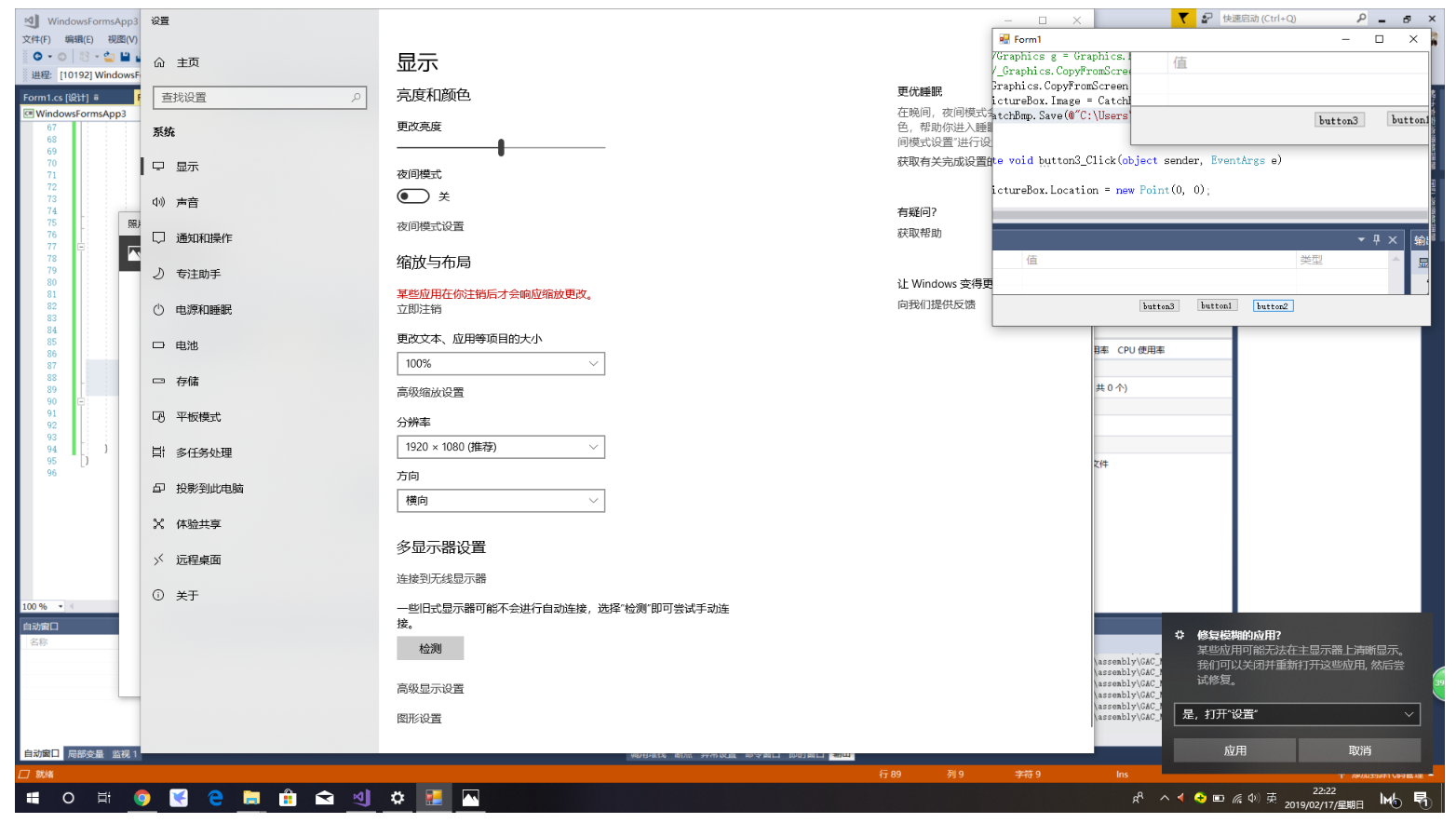Viewport: 1456px width, 823px height.
Task: Enable the 夜间模式 night mode toggle
Action: [412, 196]
